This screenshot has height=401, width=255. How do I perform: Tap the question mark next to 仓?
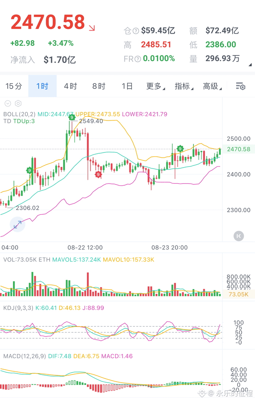tap(136, 31)
